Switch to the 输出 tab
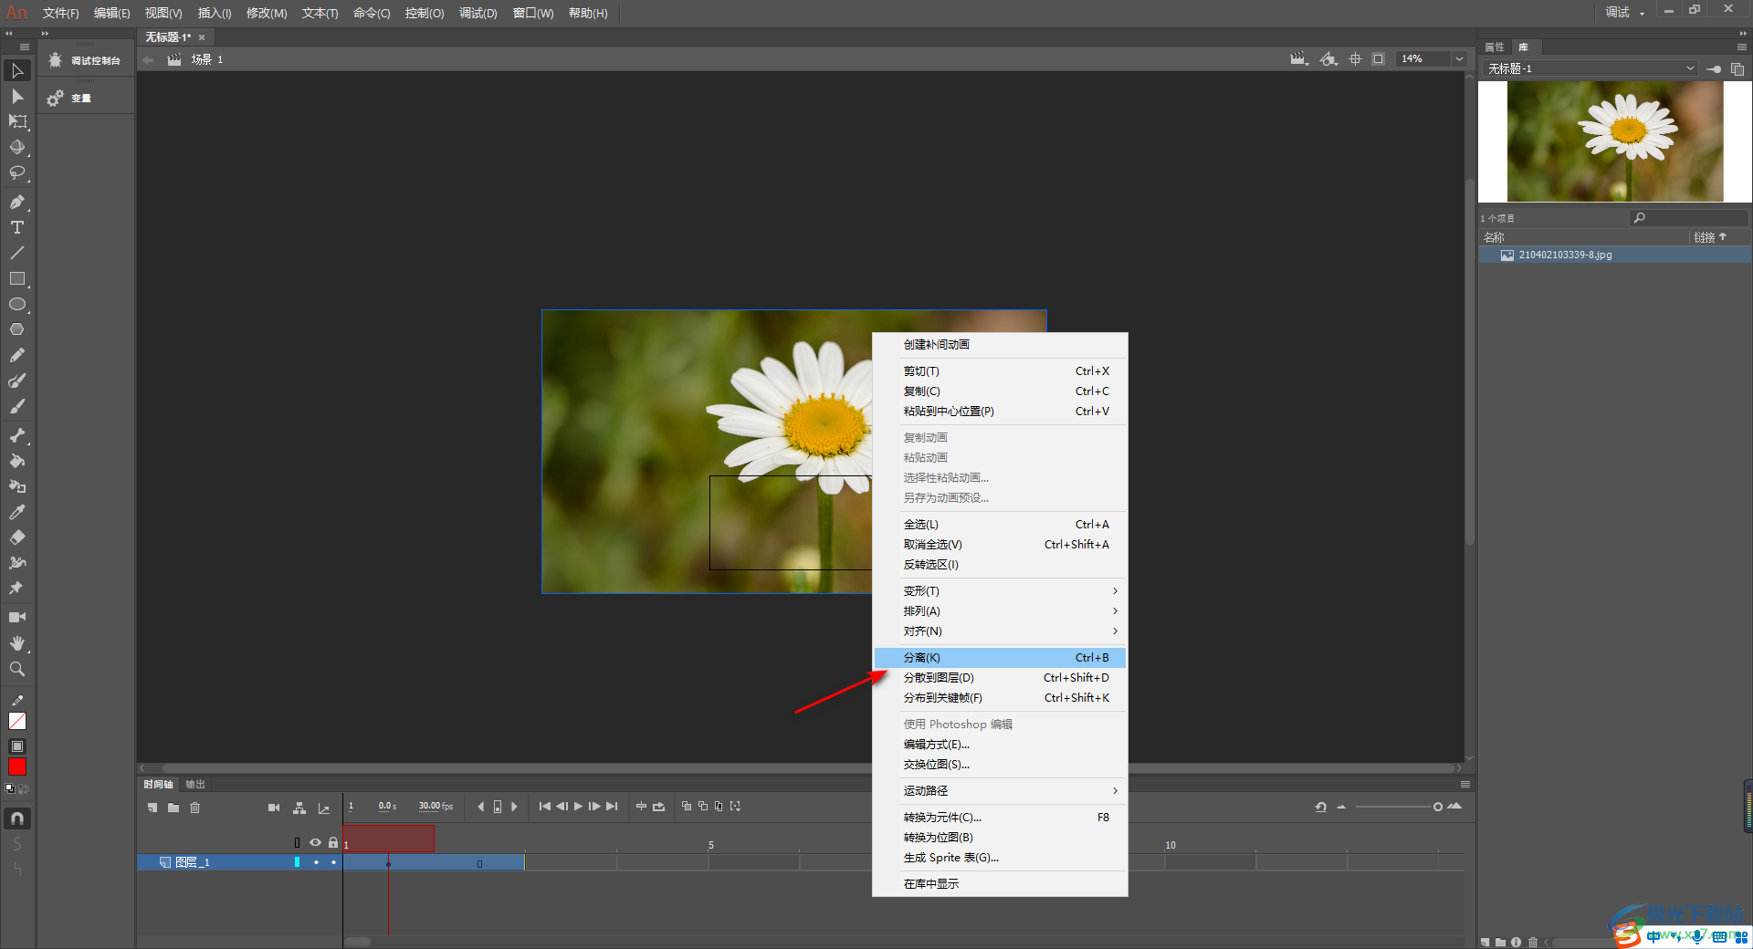 point(195,784)
